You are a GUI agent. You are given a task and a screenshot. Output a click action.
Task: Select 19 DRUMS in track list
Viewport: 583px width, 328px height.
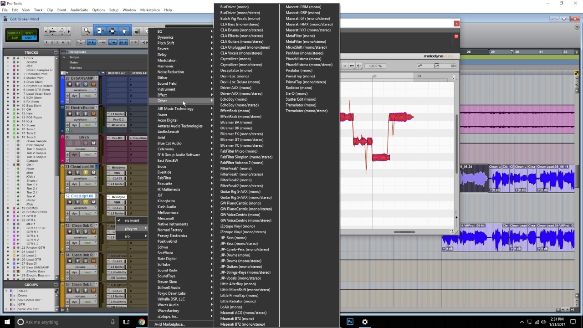point(32,208)
